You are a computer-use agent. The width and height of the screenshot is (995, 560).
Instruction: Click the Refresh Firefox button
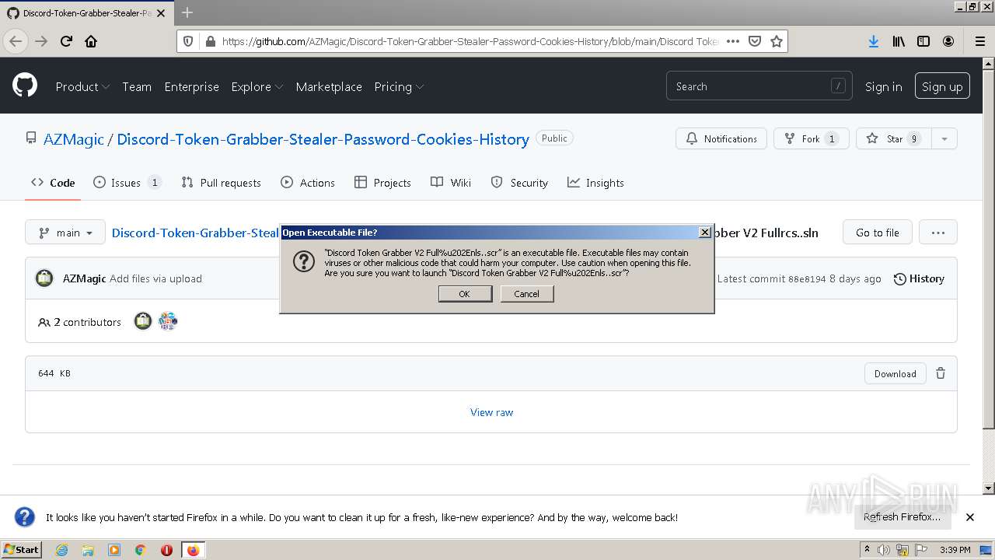coord(902,517)
